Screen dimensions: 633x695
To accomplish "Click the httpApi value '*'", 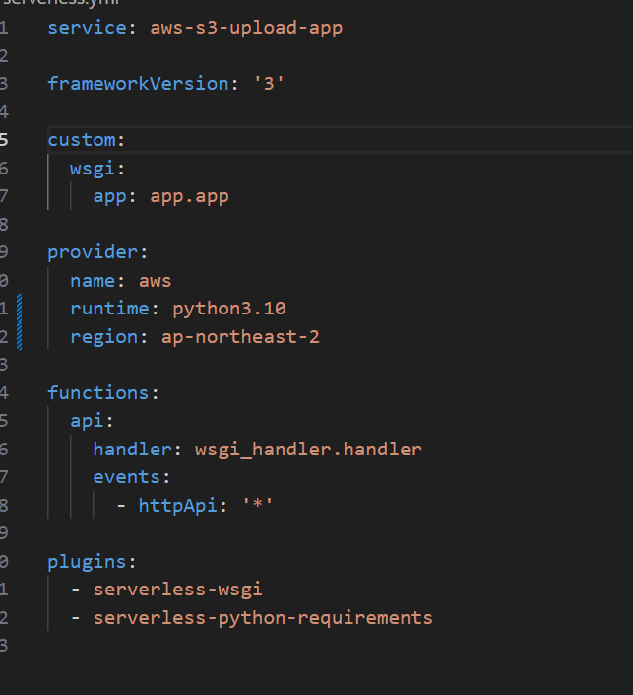I will tap(258, 505).
